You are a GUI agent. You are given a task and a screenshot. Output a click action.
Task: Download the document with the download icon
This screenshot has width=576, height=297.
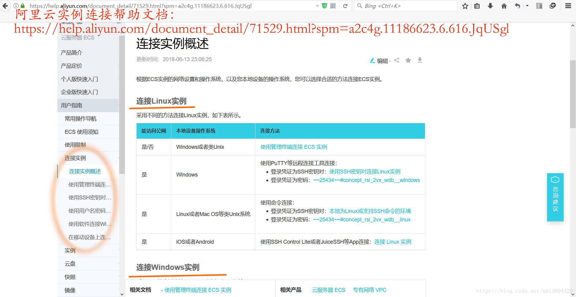click(x=419, y=60)
